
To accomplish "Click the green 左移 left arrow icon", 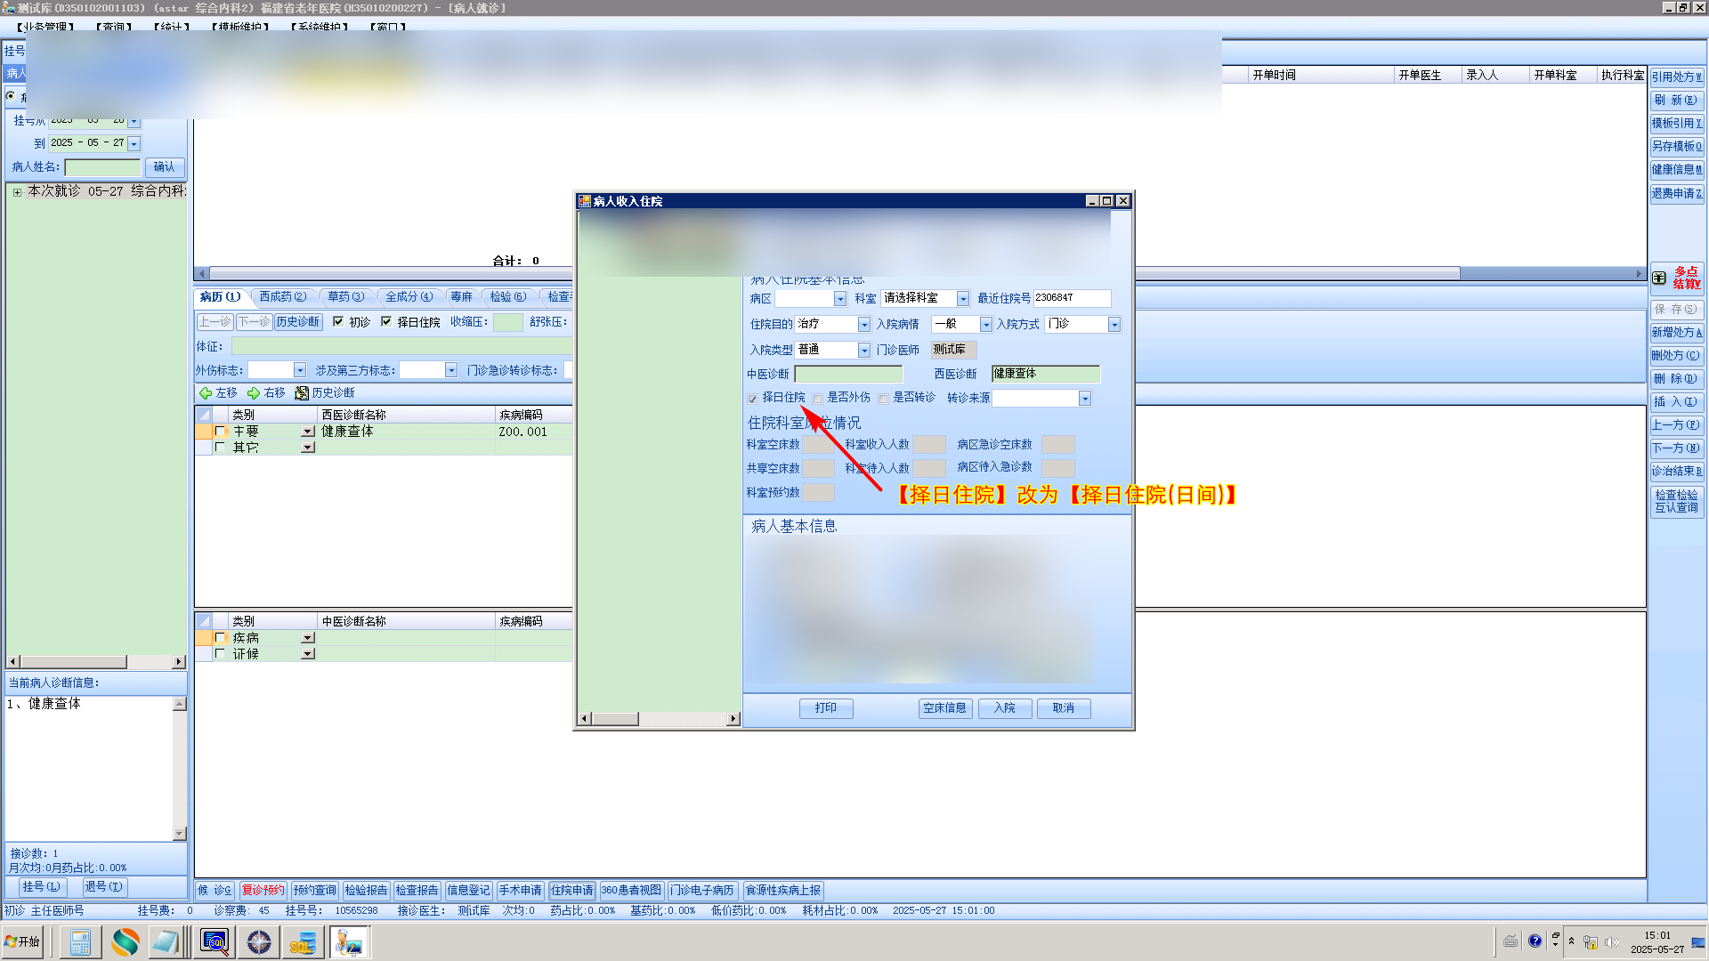I will coord(206,392).
